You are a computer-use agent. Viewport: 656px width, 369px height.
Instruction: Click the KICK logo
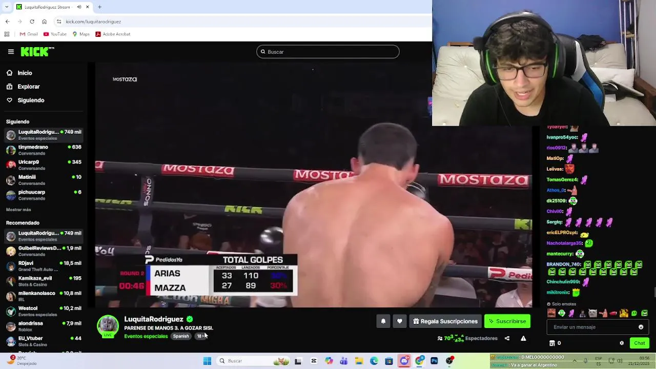point(37,52)
